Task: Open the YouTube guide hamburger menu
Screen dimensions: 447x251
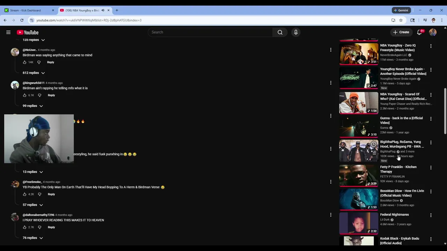Action: 8,32
